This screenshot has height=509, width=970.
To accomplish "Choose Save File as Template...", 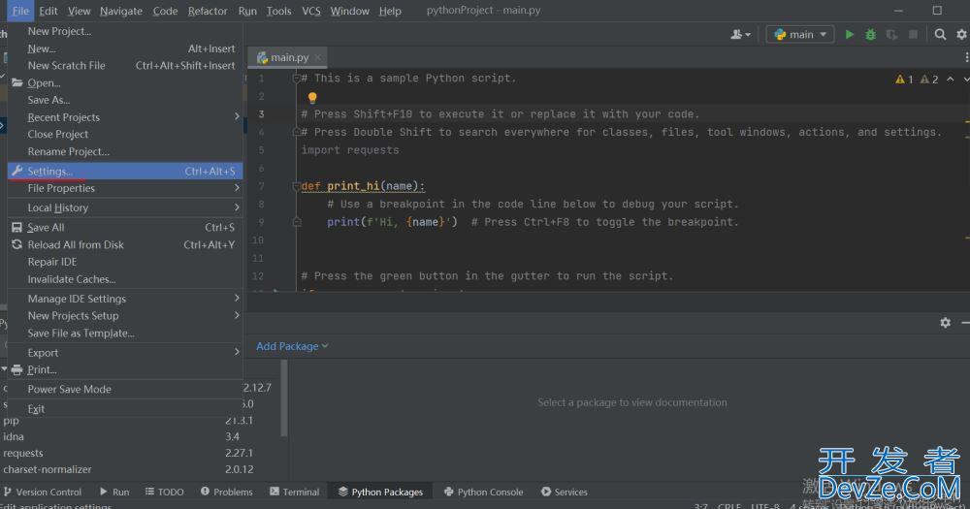I will point(125,333).
